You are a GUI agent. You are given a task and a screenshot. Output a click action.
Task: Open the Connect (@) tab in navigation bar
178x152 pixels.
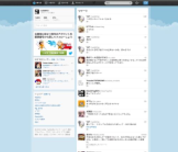tap(50, 3)
